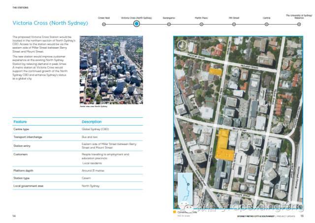
Task: Click the small yellow site near McLaren Street
Action: click(x=215, y=71)
